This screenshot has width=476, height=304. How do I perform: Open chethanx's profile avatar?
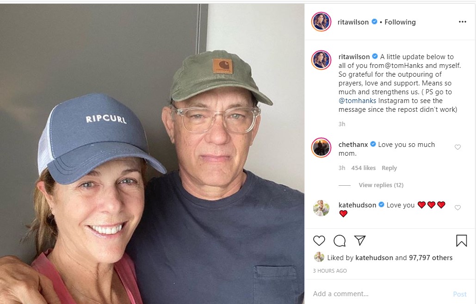321,147
